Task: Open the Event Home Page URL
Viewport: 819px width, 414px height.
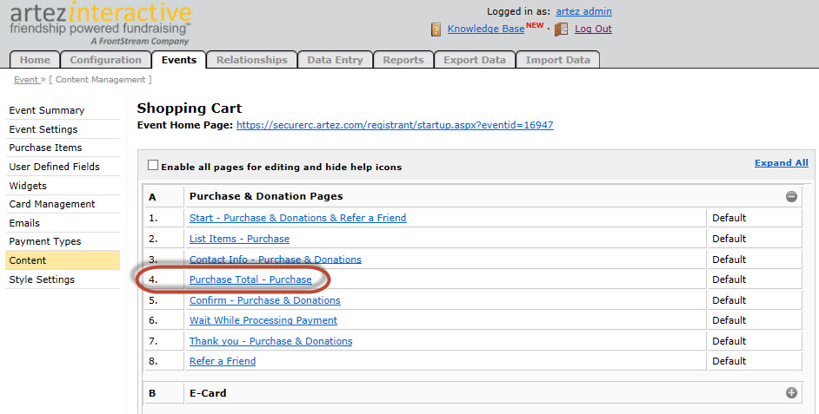Action: point(395,125)
